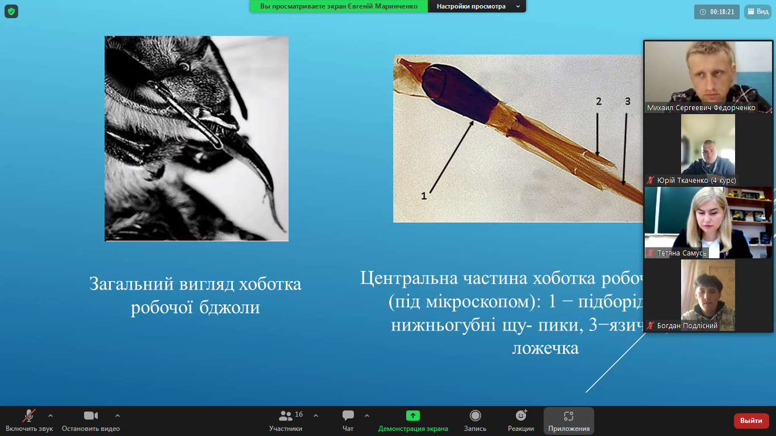Stop the camera with Остановить видео

click(91, 420)
